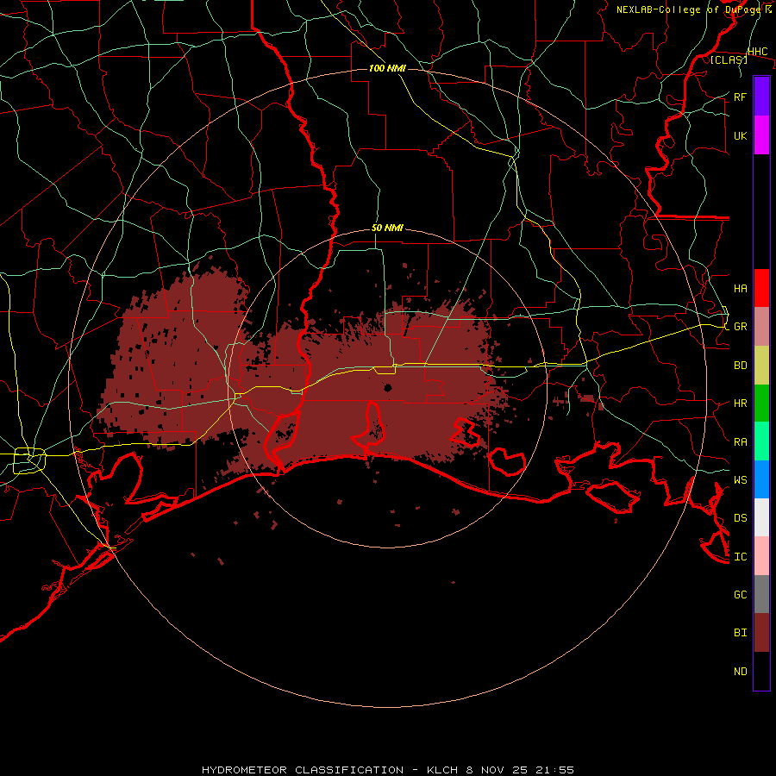The height and width of the screenshot is (776, 776).
Task: Click the RA legend label
Action: 741,441
